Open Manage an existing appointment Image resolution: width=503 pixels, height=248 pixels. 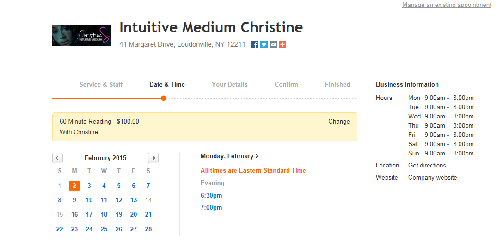[x=447, y=5]
